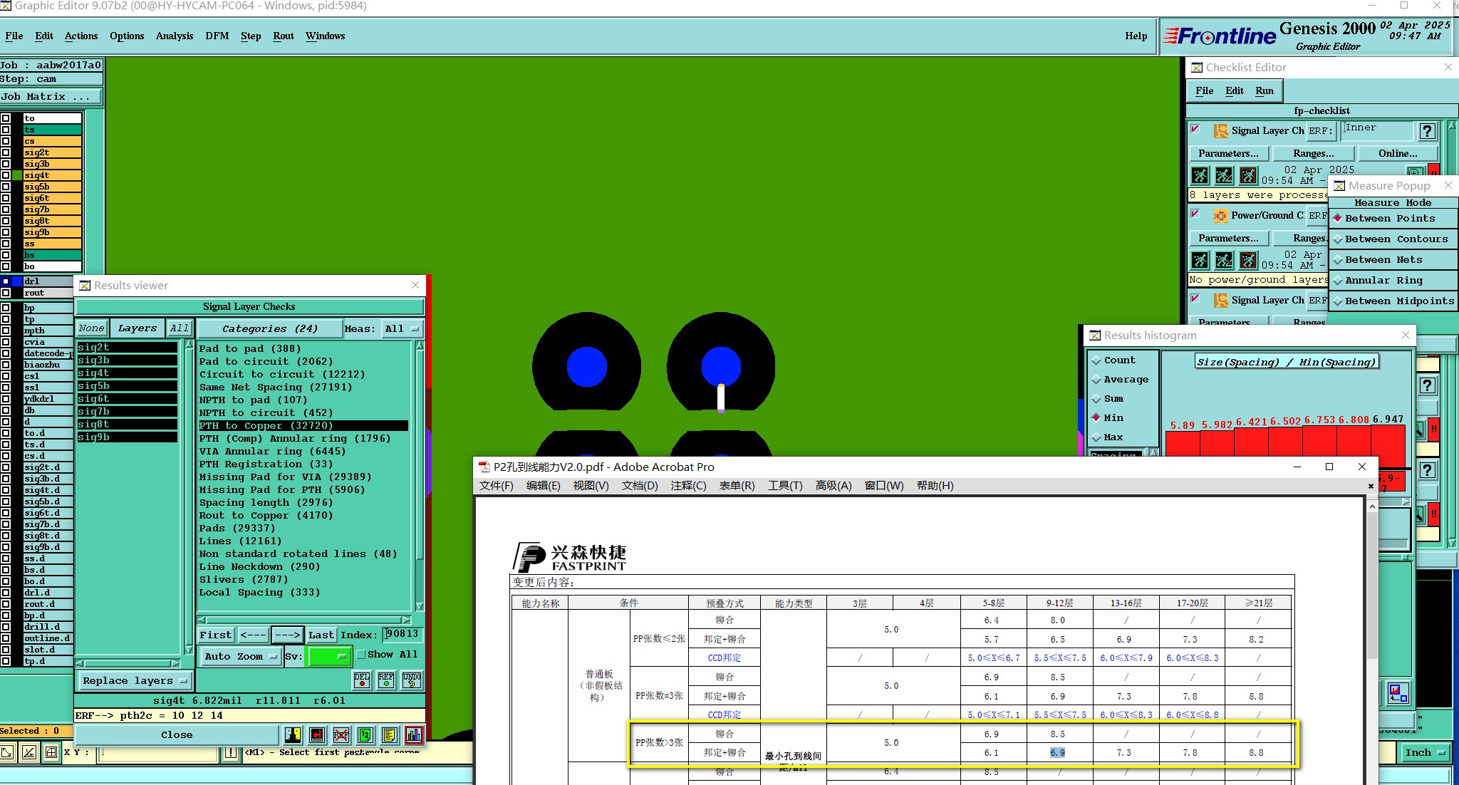Viewport: 1459px width, 785px height.
Task: Select Between Midpoints measure mode
Action: [1393, 301]
